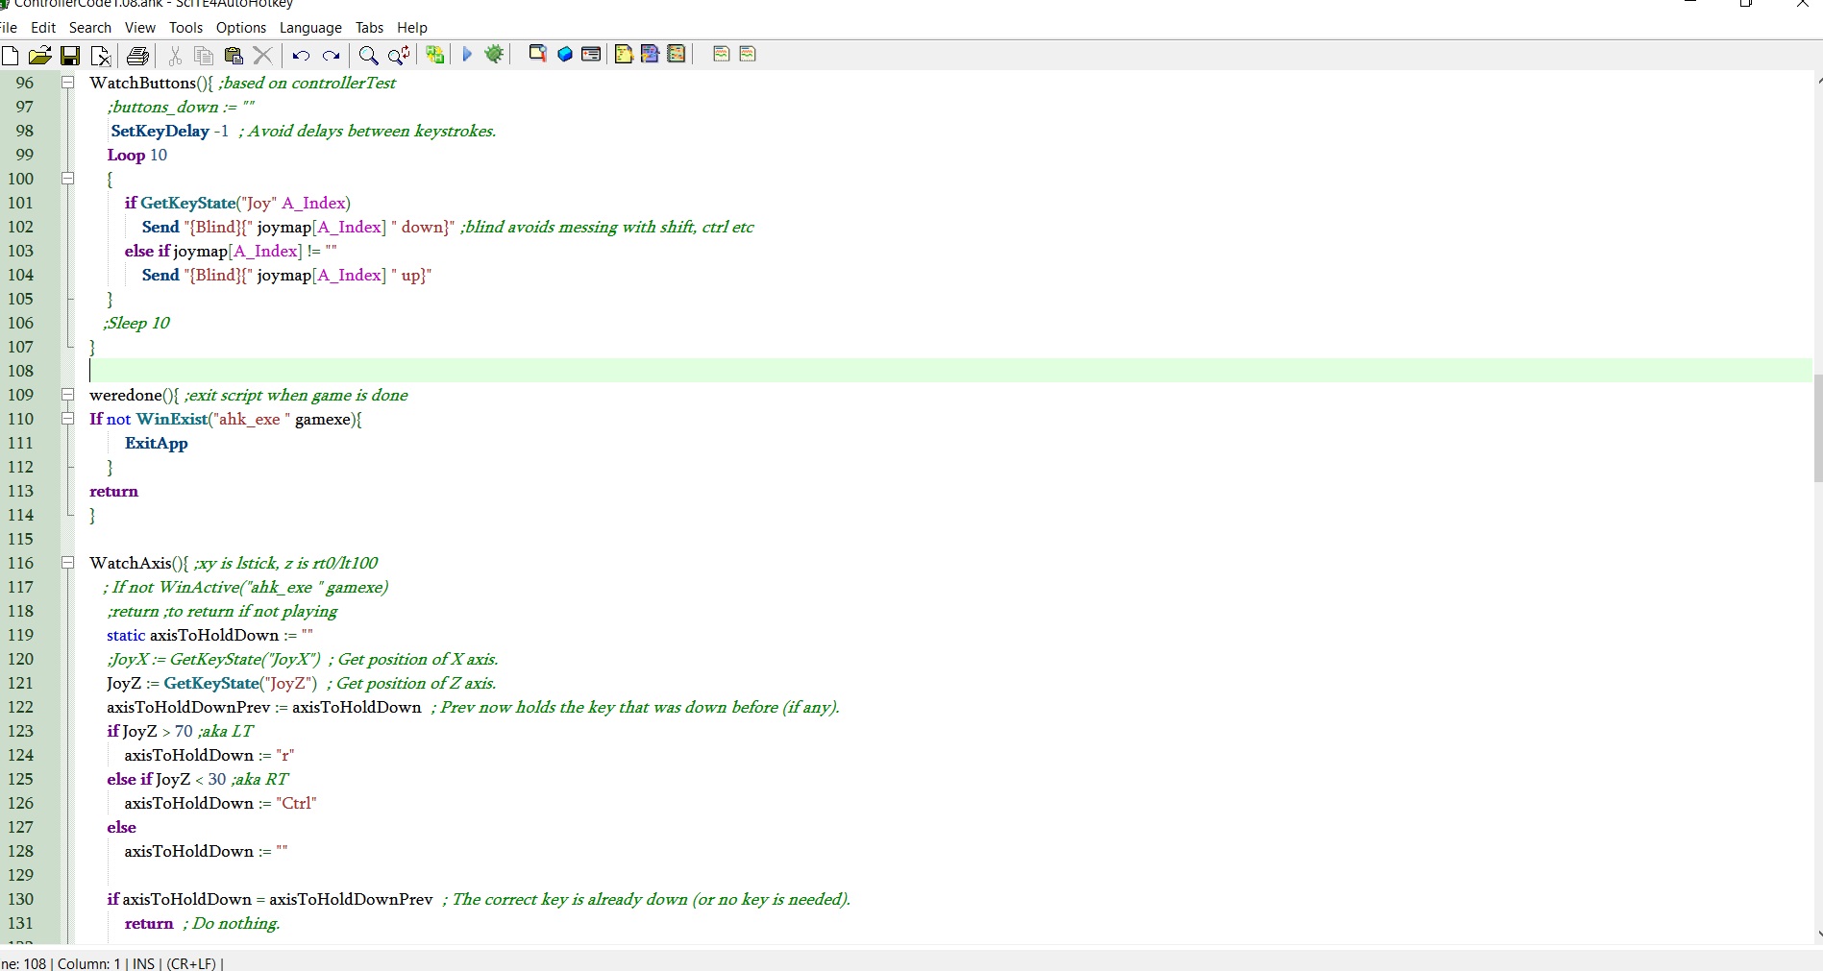Image resolution: width=1823 pixels, height=971 pixels.
Task: Open the View menu
Action: [140, 28]
